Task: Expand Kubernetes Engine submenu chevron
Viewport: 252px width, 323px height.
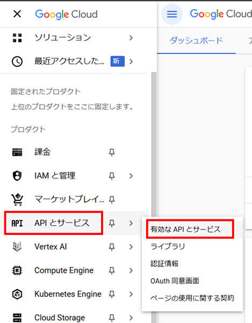Action: 131,294
